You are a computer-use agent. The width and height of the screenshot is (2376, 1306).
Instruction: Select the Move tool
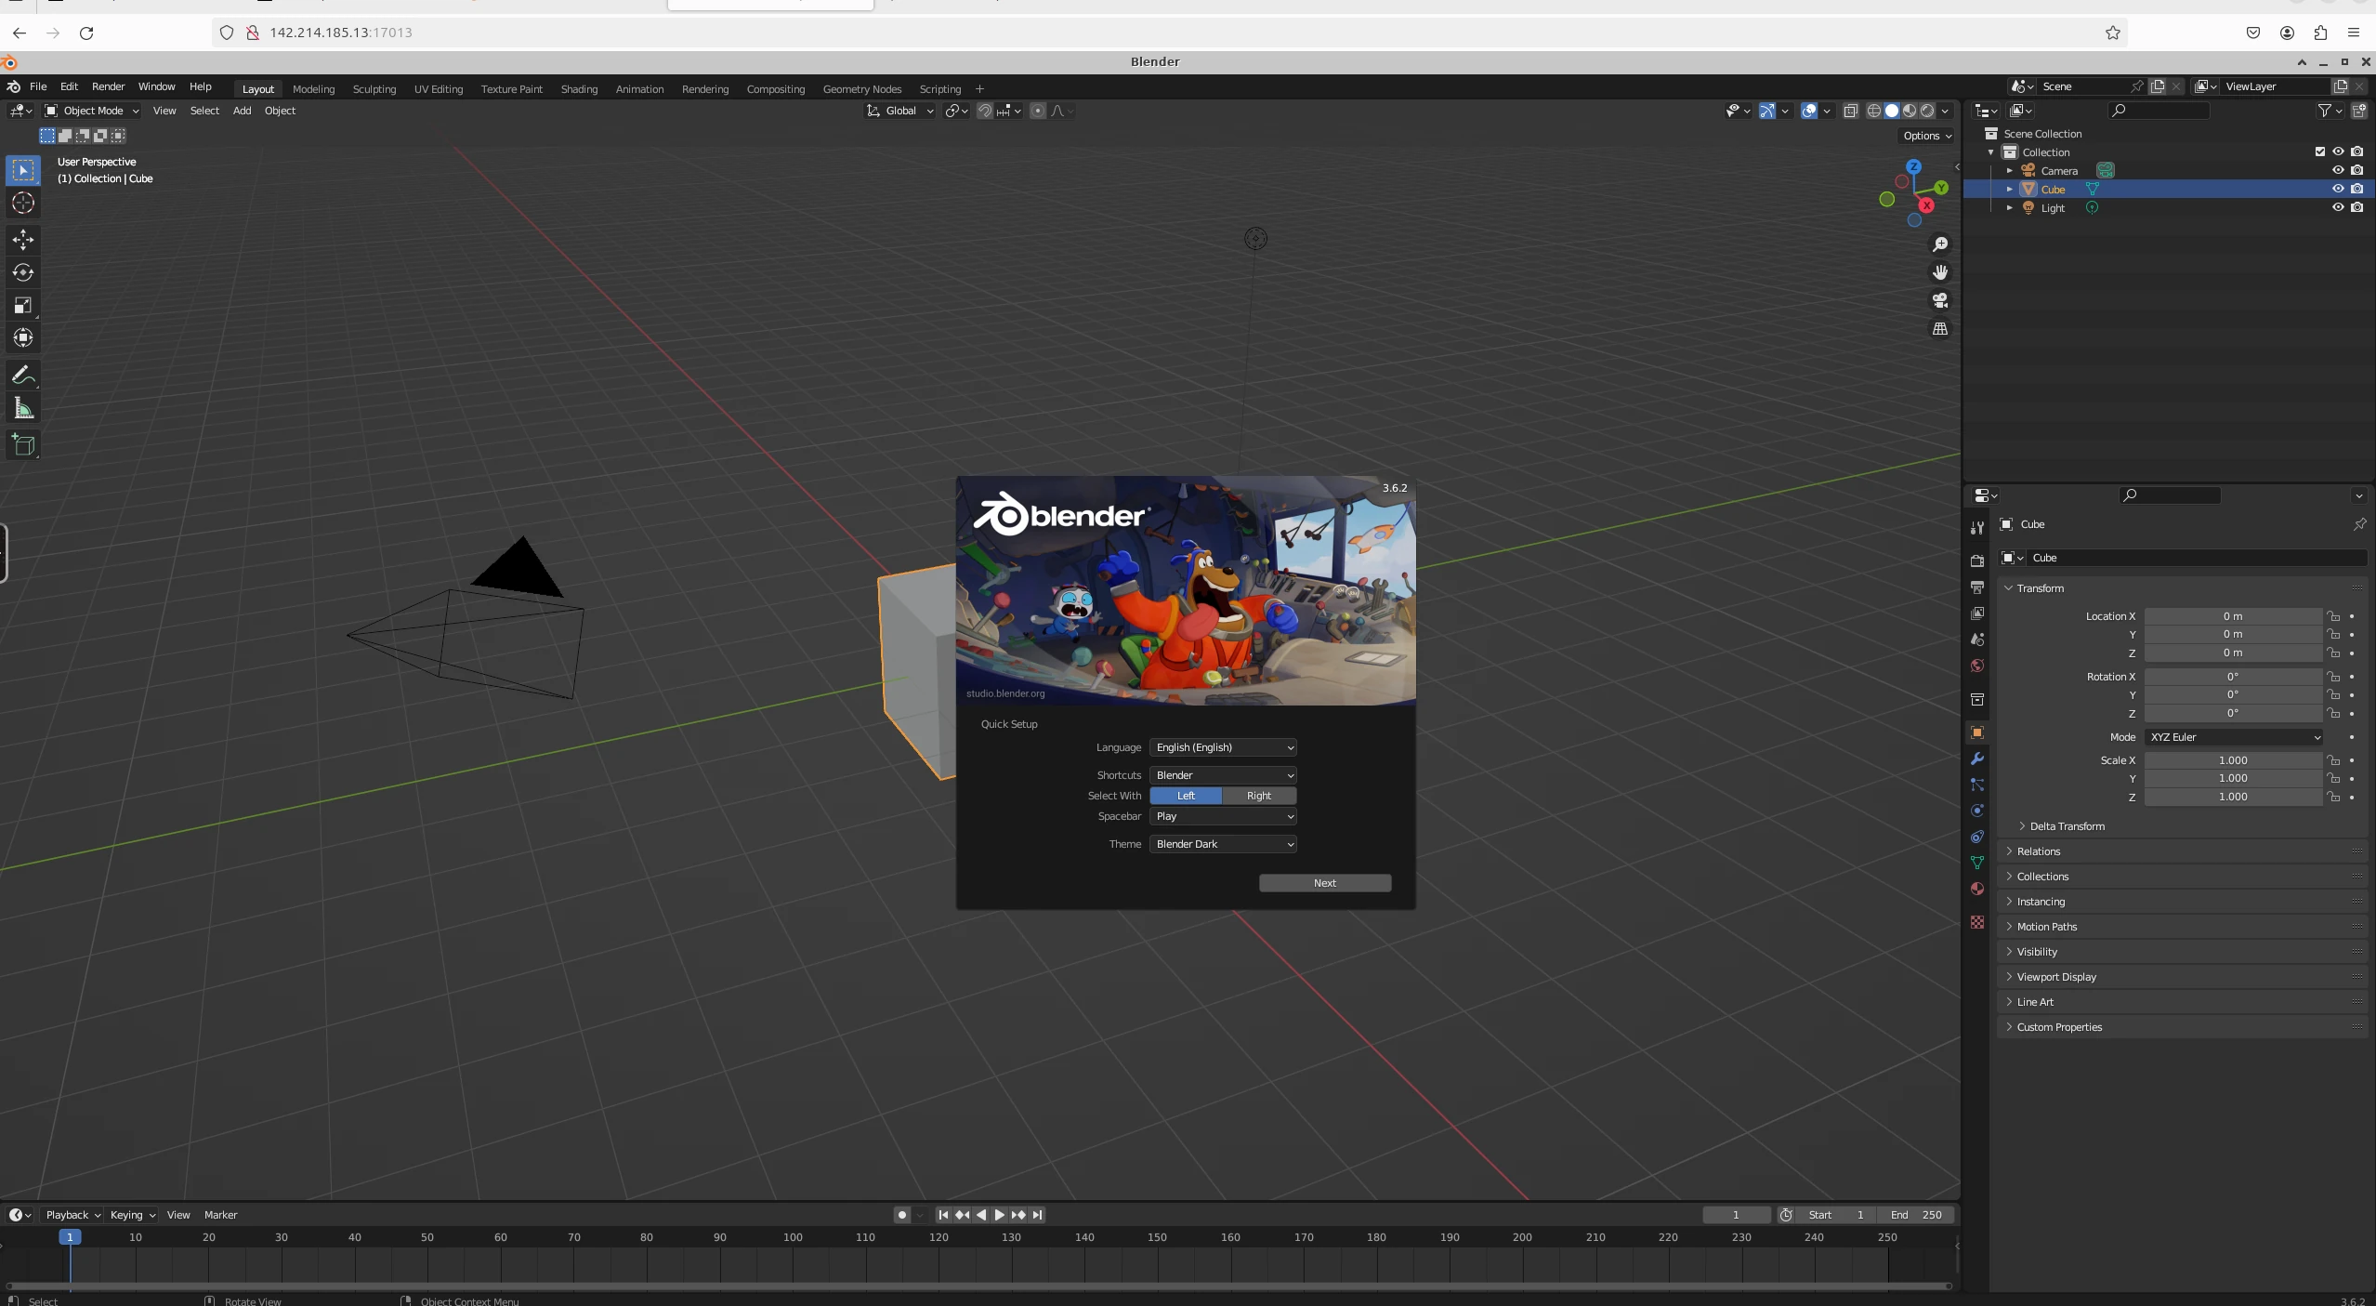[23, 240]
